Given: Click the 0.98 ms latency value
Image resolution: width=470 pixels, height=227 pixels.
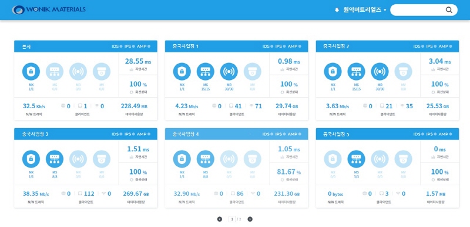Looking at the screenshot, I should 288,62.
